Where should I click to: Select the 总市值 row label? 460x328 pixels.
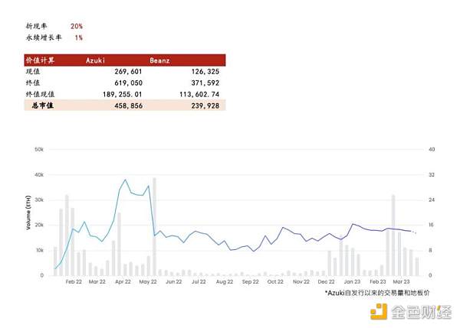coord(44,106)
